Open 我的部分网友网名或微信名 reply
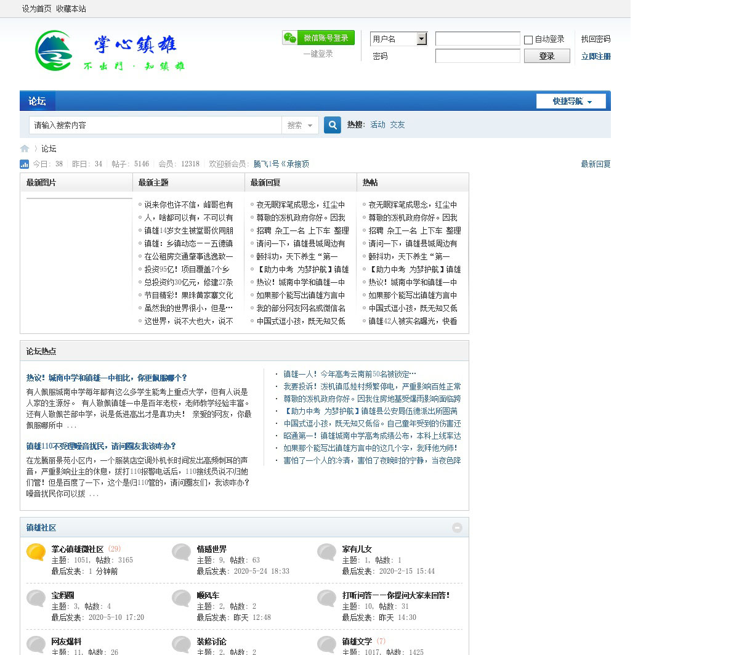This screenshot has height=655, width=739. tap(301, 308)
